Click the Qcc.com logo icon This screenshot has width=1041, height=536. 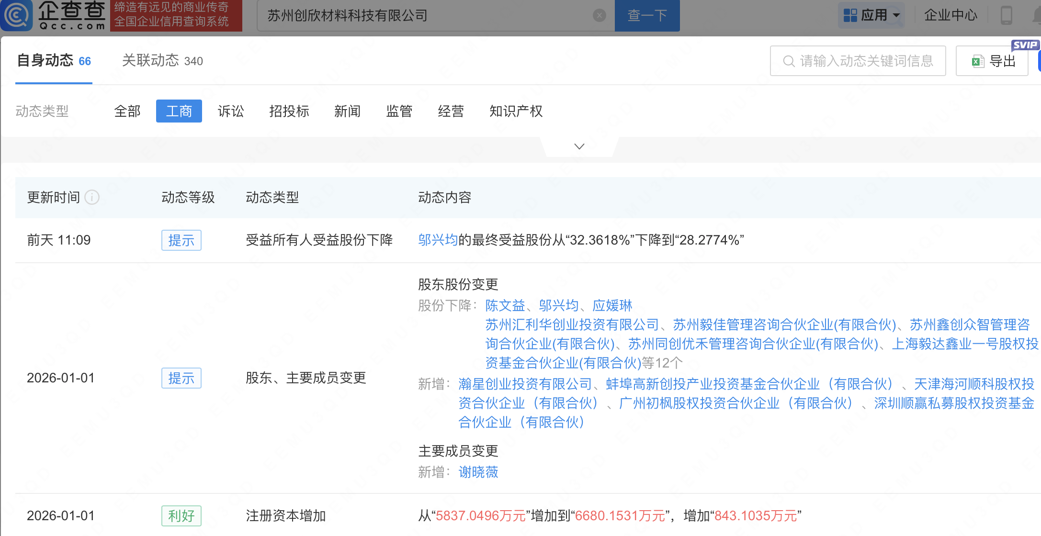(16, 15)
